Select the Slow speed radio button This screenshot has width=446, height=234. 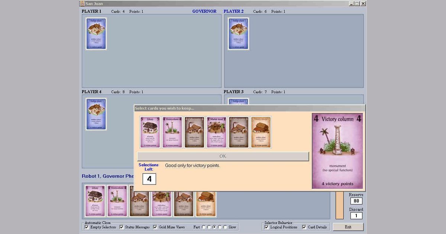[225, 227]
